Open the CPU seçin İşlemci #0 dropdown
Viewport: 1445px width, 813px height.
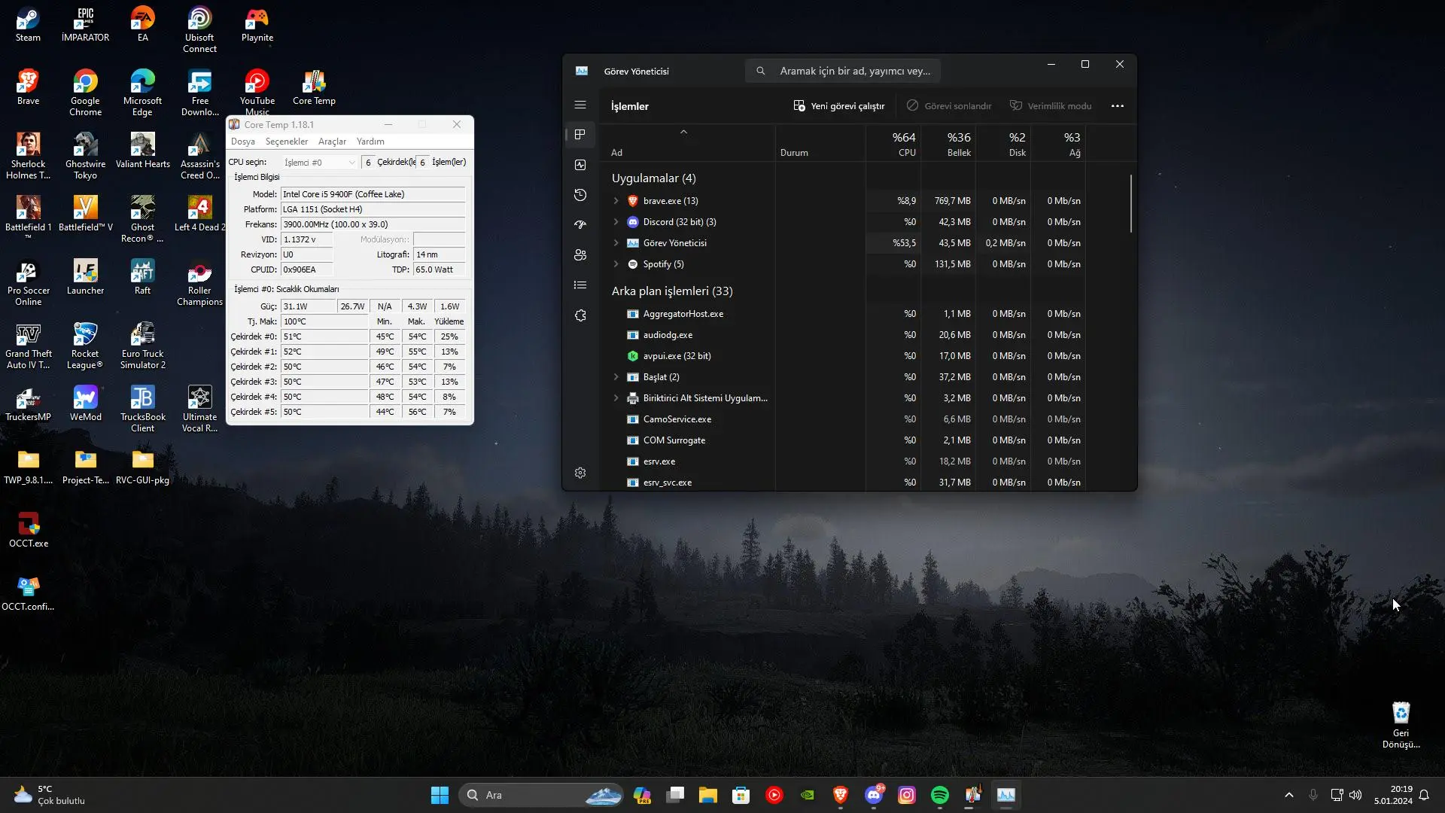(319, 162)
